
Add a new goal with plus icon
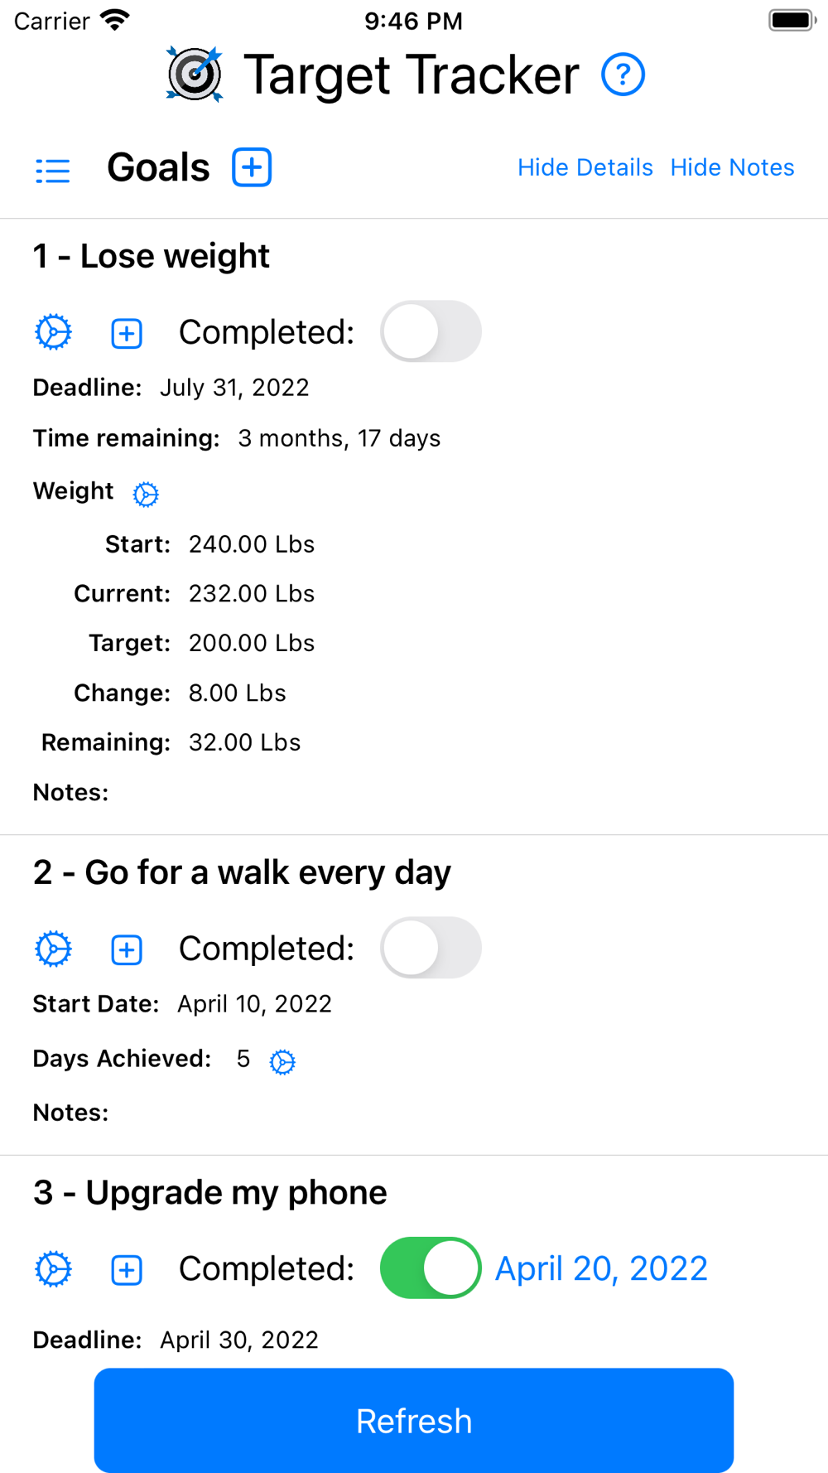252,167
